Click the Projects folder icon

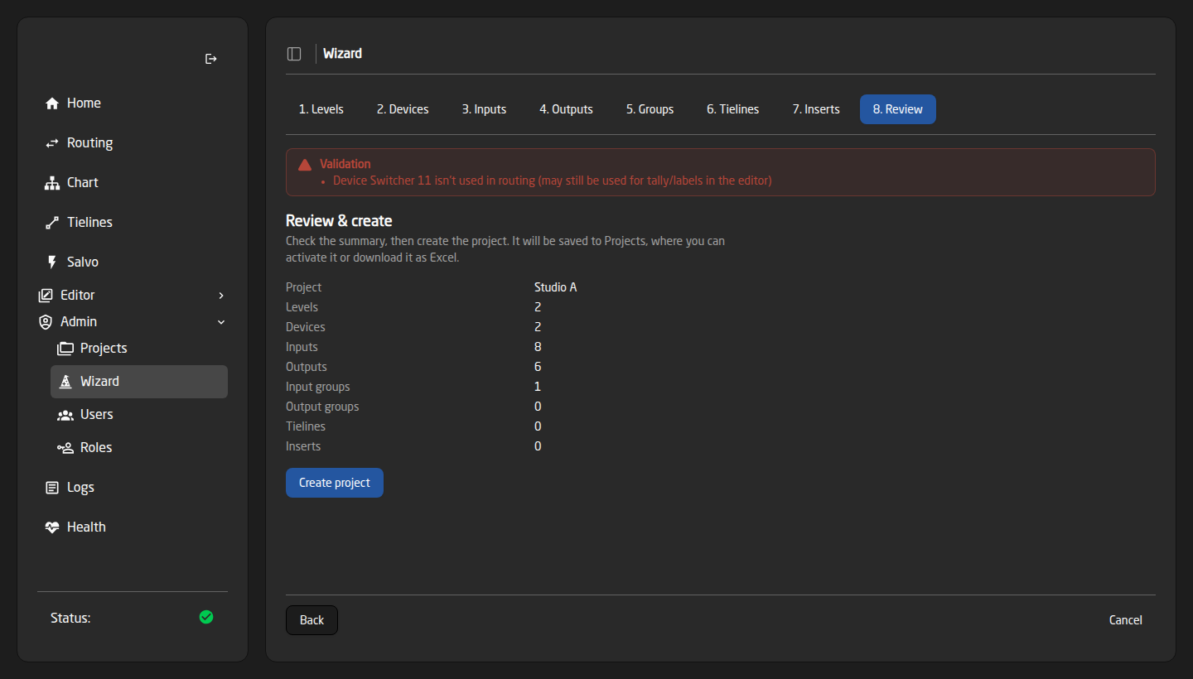65,349
